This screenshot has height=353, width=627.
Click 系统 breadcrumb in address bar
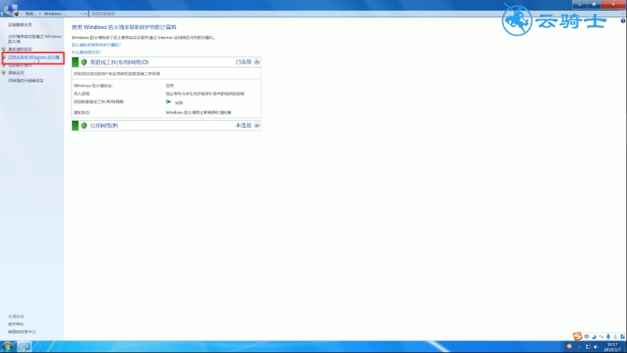(31, 13)
